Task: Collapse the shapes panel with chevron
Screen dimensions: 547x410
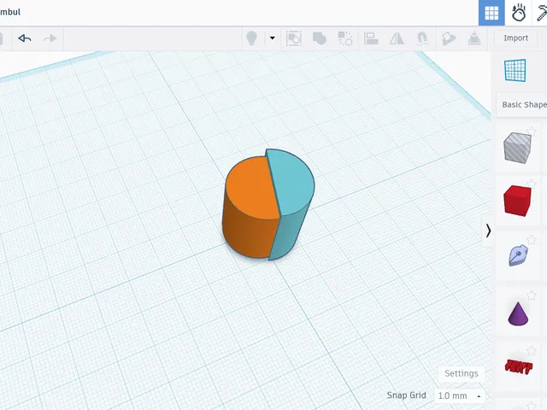Action: 488,231
